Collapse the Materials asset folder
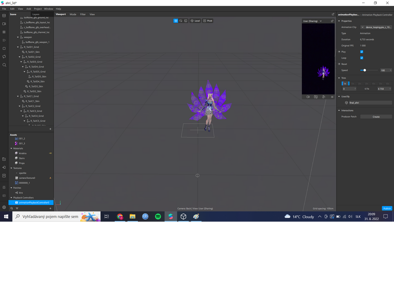The image size is (394, 308). [x=11, y=149]
